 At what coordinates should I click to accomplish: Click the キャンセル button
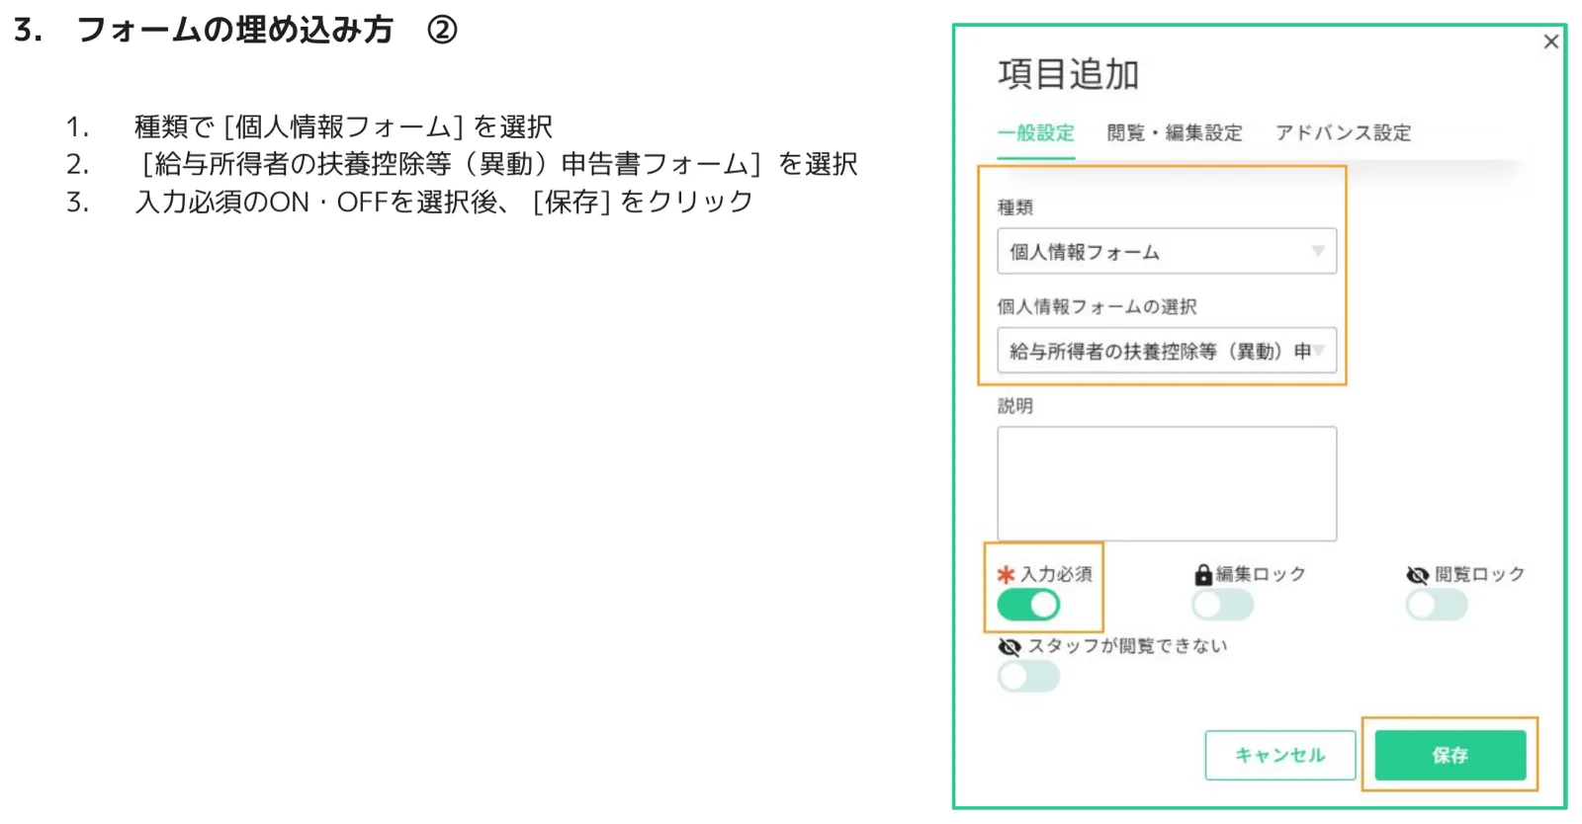click(1280, 756)
